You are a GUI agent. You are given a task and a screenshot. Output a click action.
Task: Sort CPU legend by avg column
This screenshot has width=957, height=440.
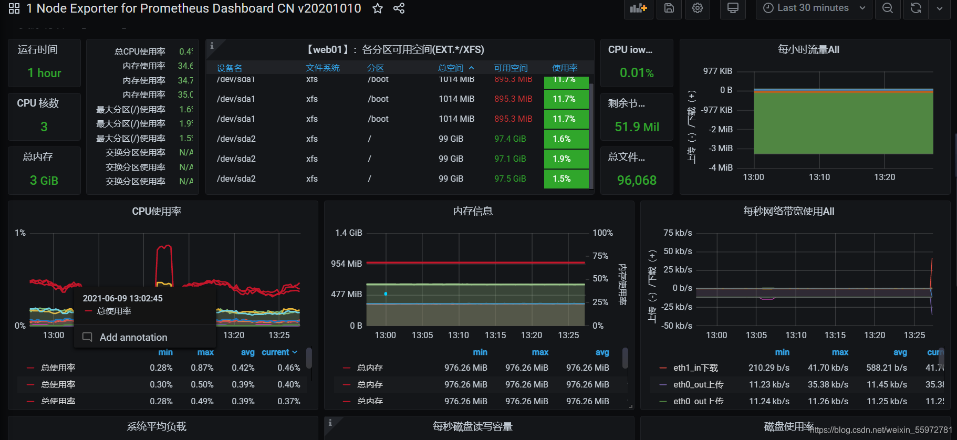coord(248,352)
